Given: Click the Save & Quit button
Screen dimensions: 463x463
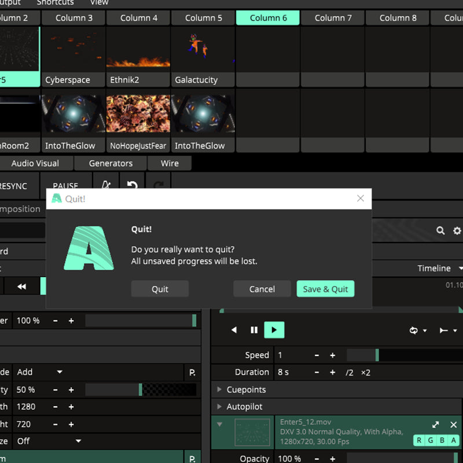Looking at the screenshot, I should click(325, 289).
